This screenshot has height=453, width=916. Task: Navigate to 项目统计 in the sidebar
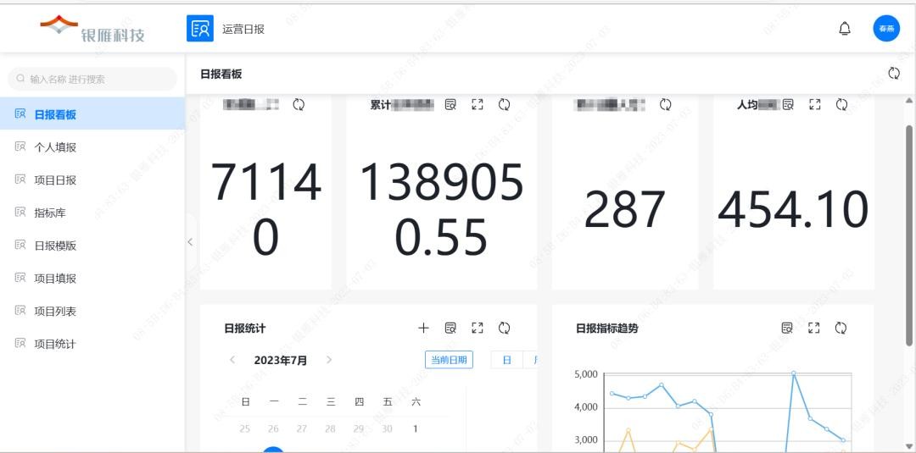[x=55, y=345]
